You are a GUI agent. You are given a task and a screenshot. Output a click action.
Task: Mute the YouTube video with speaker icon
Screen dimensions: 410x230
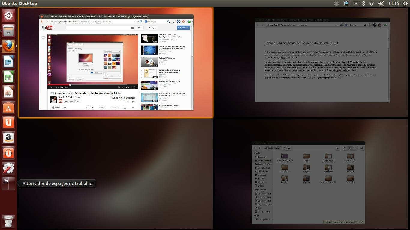coord(57,87)
